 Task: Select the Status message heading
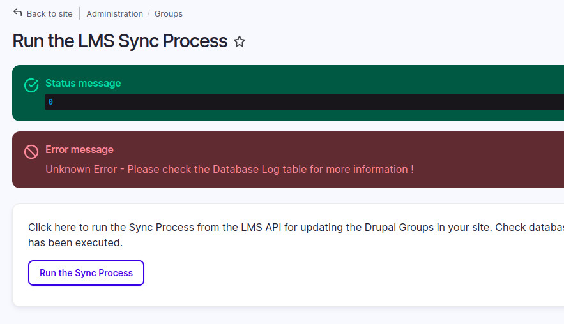click(83, 84)
